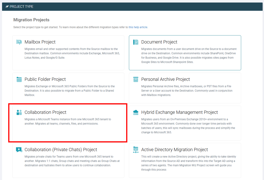Click description 'Migrates email and other supported contents'
This screenshot has height=180, width=264.
click(x=72, y=53)
